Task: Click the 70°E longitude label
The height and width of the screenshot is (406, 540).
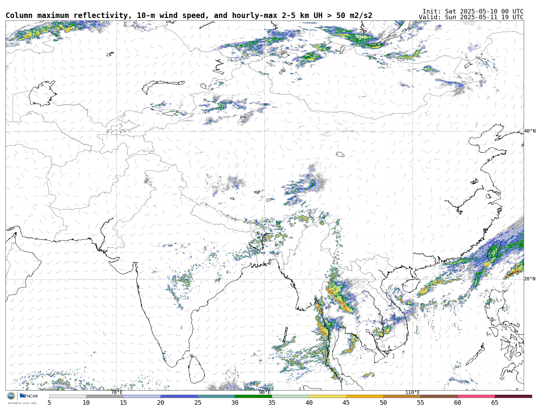Action: coord(117,393)
